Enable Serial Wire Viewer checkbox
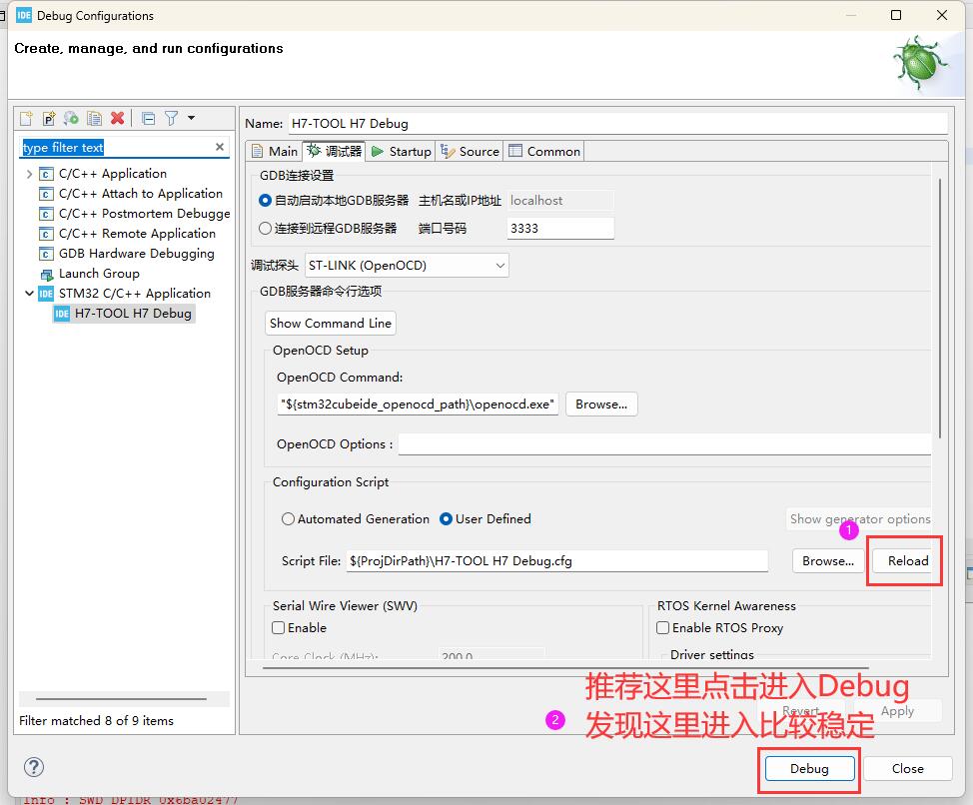 point(279,627)
